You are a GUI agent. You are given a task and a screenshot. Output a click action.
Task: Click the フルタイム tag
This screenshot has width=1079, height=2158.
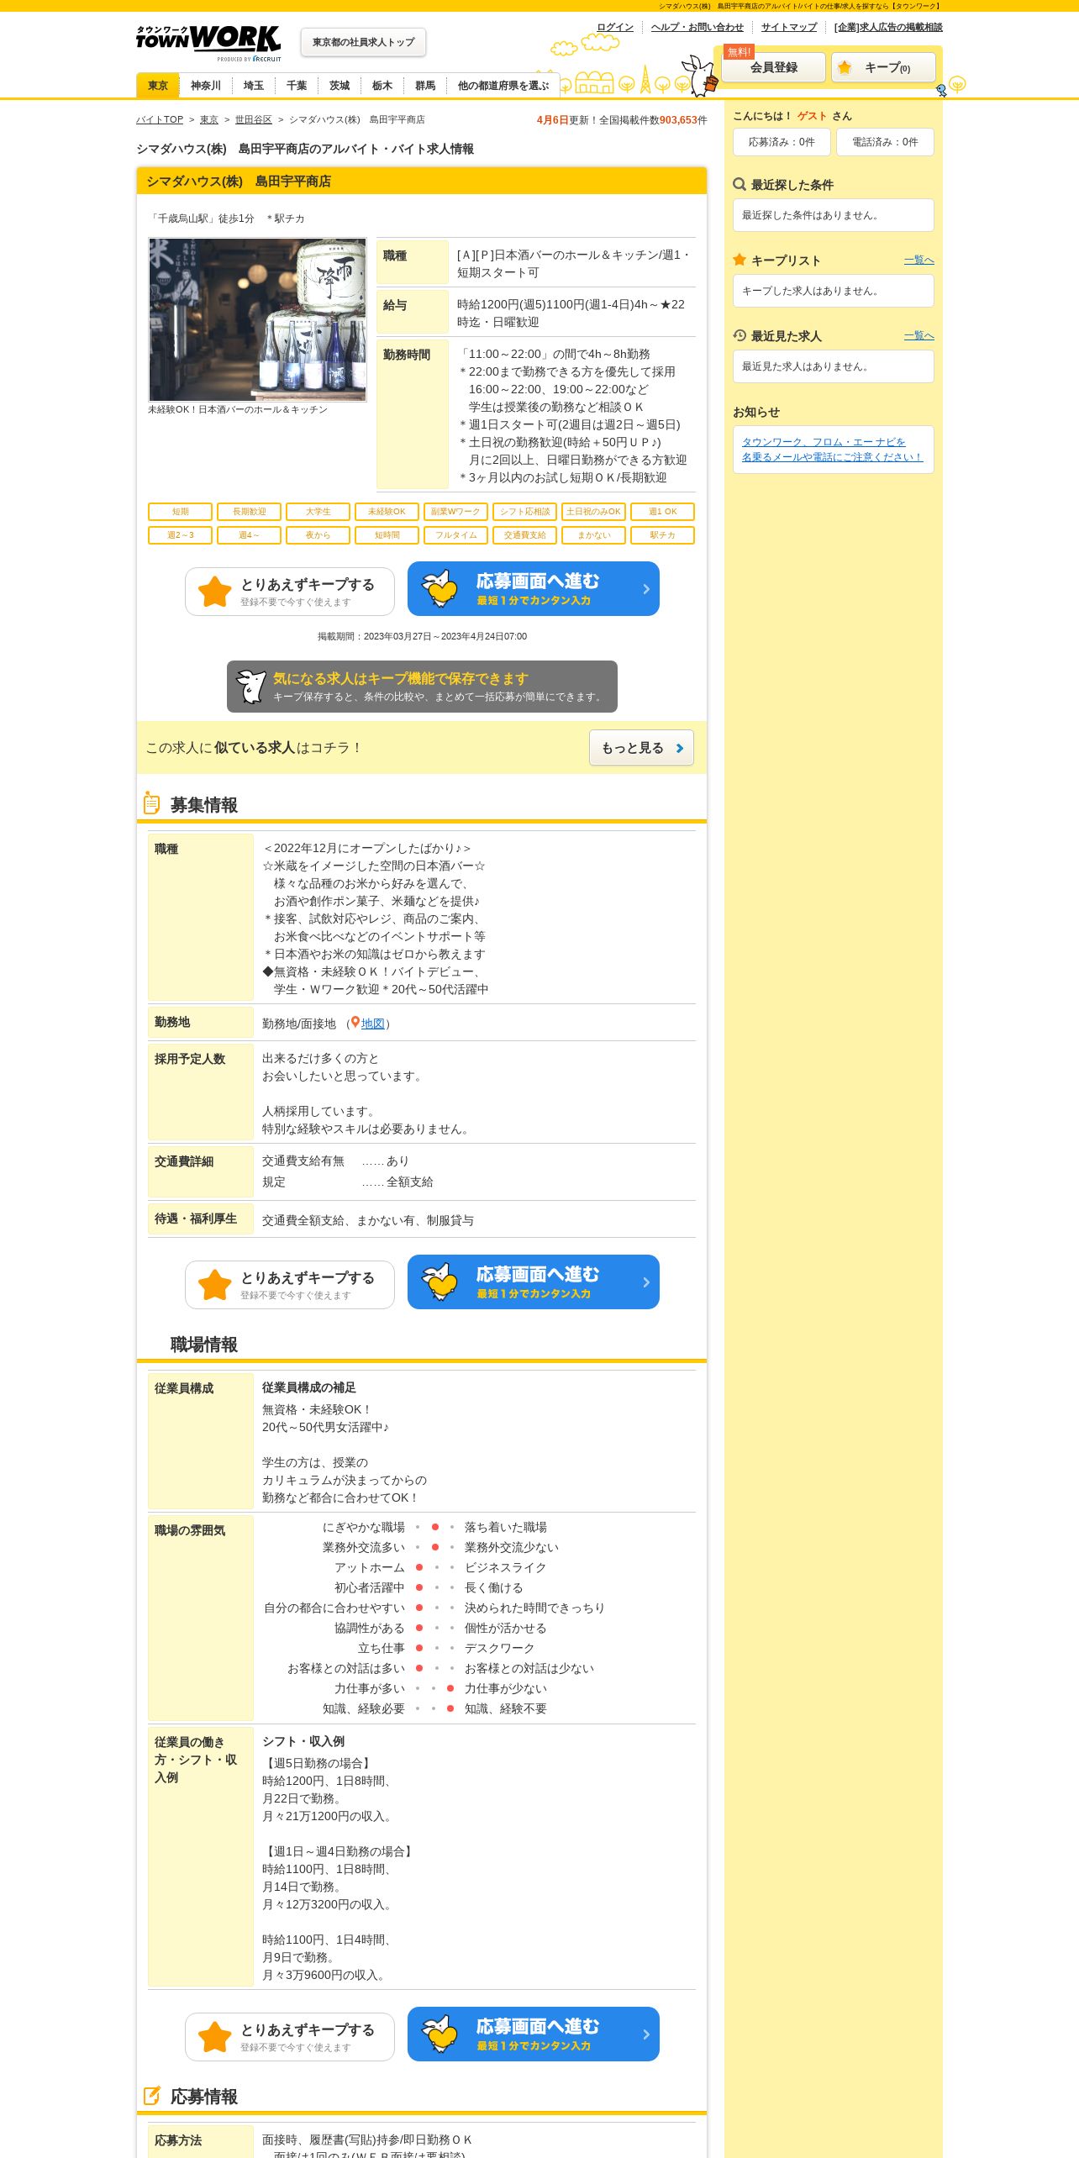tap(455, 535)
